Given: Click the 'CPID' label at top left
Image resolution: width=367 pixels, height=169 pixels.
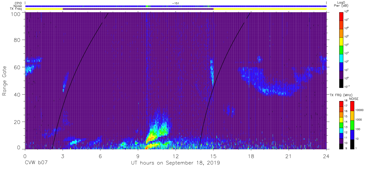Looking at the screenshot, I should [19, 3].
